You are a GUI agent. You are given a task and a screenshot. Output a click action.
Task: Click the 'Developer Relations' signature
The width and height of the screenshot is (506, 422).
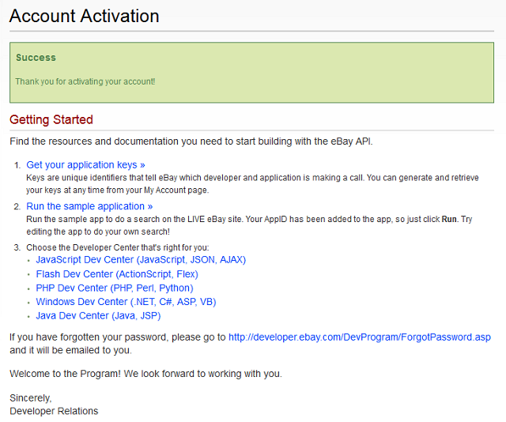[x=54, y=411]
